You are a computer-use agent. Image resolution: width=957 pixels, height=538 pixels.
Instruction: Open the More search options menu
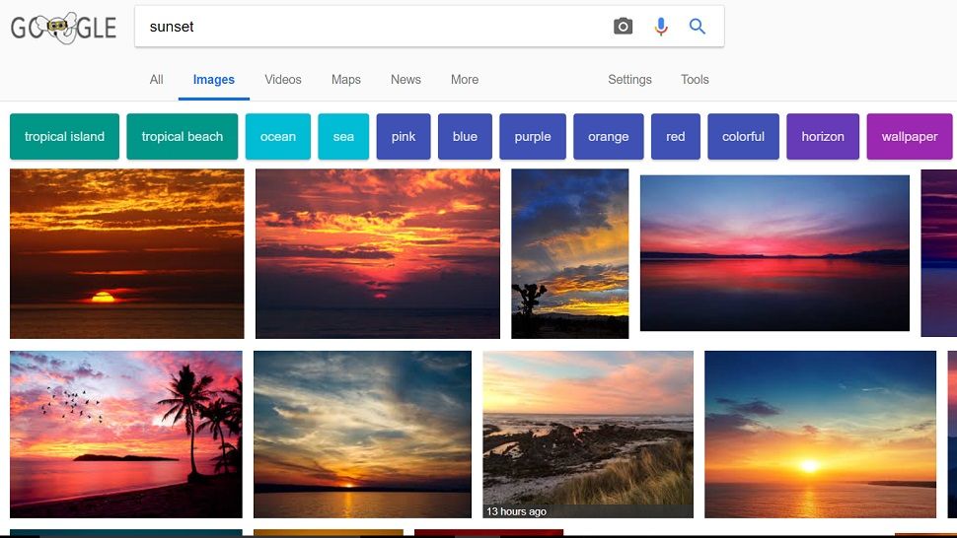click(x=465, y=79)
